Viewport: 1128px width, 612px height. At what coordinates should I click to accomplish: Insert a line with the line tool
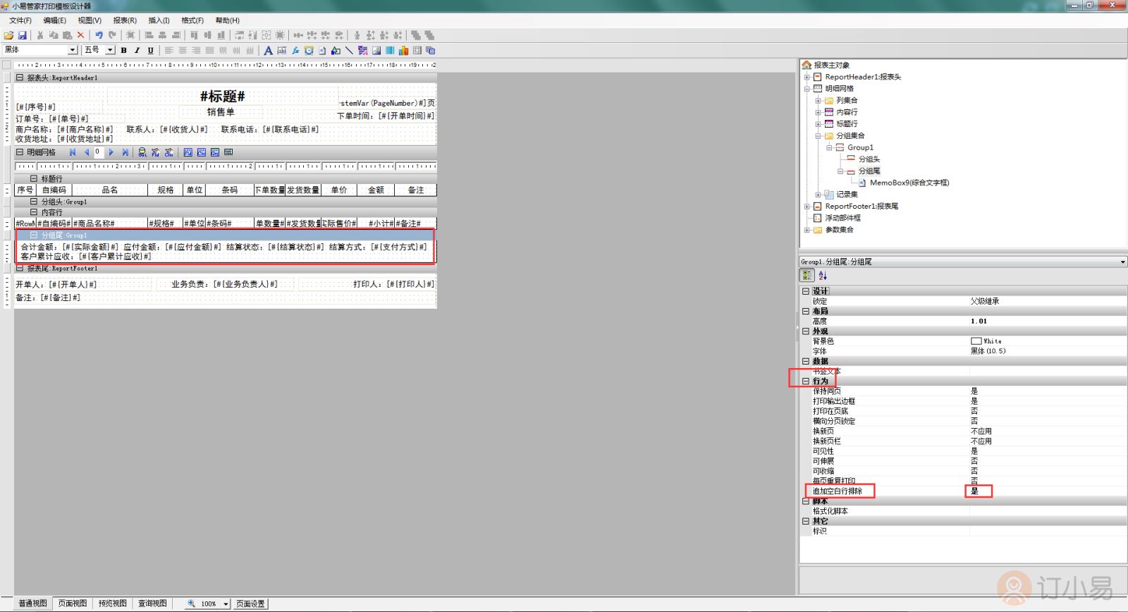tap(349, 50)
